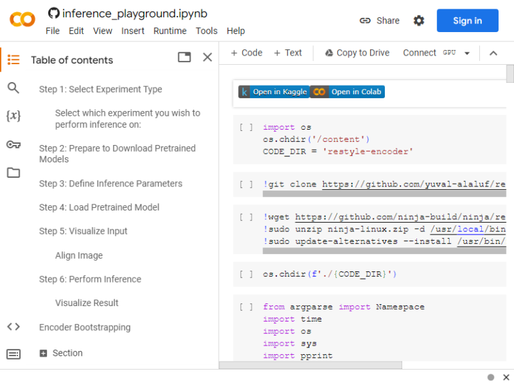Open the Find and replace search icon
This screenshot has width=514, height=385.
tap(13, 88)
